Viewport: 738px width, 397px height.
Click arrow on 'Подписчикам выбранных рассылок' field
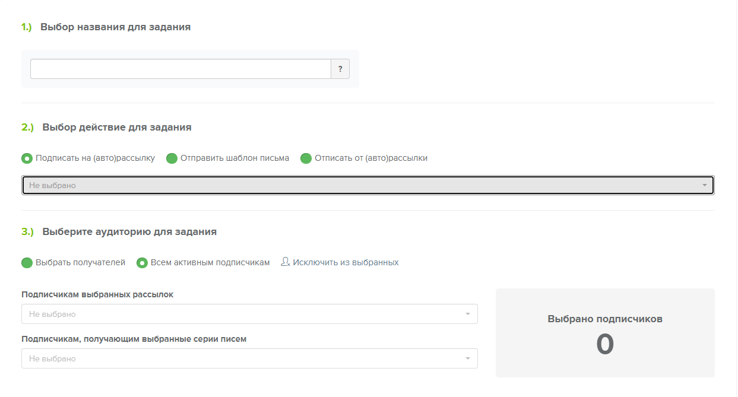tap(467, 314)
